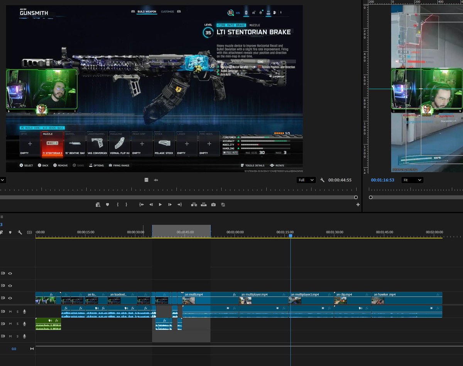Toggle sync lock on the middle video track
The width and height of the screenshot is (463, 366).
pos(3,286)
